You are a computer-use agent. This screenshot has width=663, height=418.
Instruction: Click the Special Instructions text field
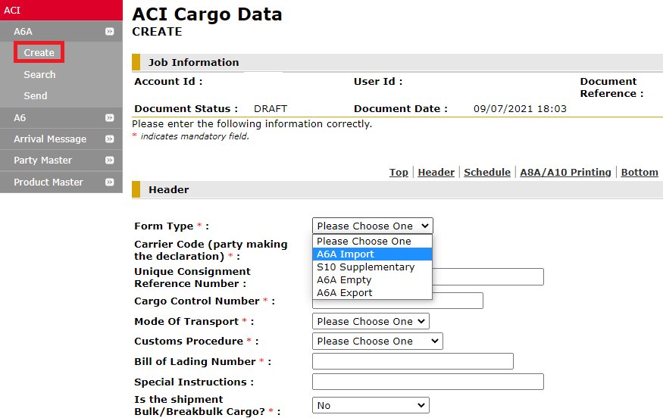click(427, 382)
